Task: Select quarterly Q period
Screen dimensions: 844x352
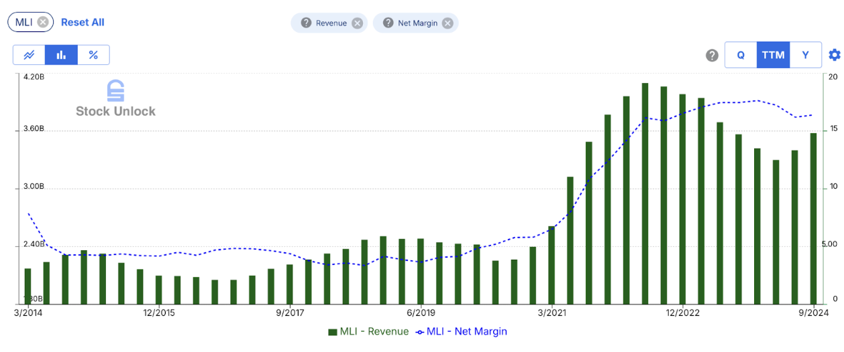Action: pos(741,55)
